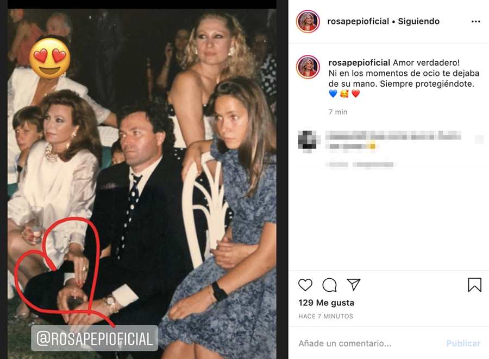Like the post with the heart icon
Image resolution: width=489 pixels, height=359 pixels.
(x=305, y=285)
